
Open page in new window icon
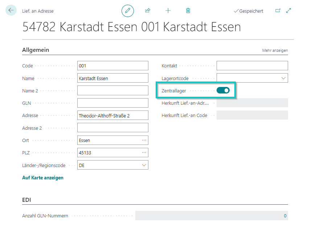coord(278,11)
